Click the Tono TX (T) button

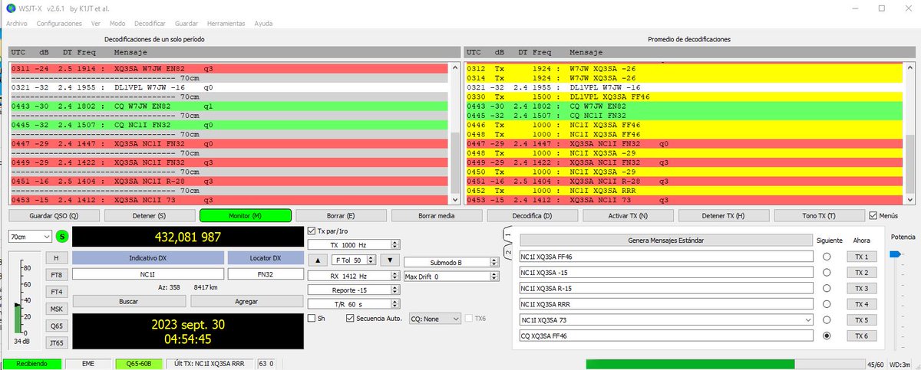point(819,216)
